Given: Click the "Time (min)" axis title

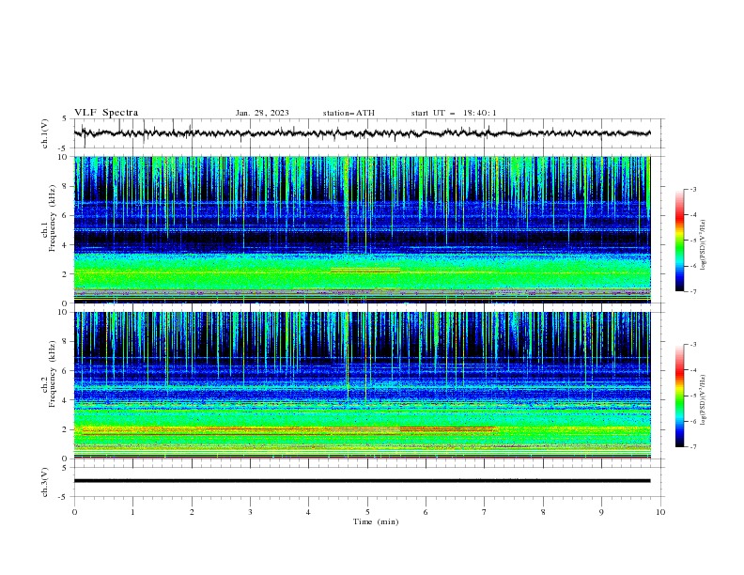Looking at the screenshot, I should point(376,521).
